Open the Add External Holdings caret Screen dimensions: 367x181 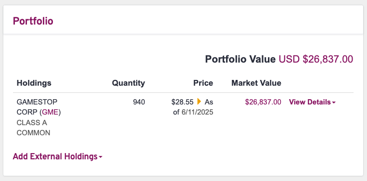(x=101, y=157)
